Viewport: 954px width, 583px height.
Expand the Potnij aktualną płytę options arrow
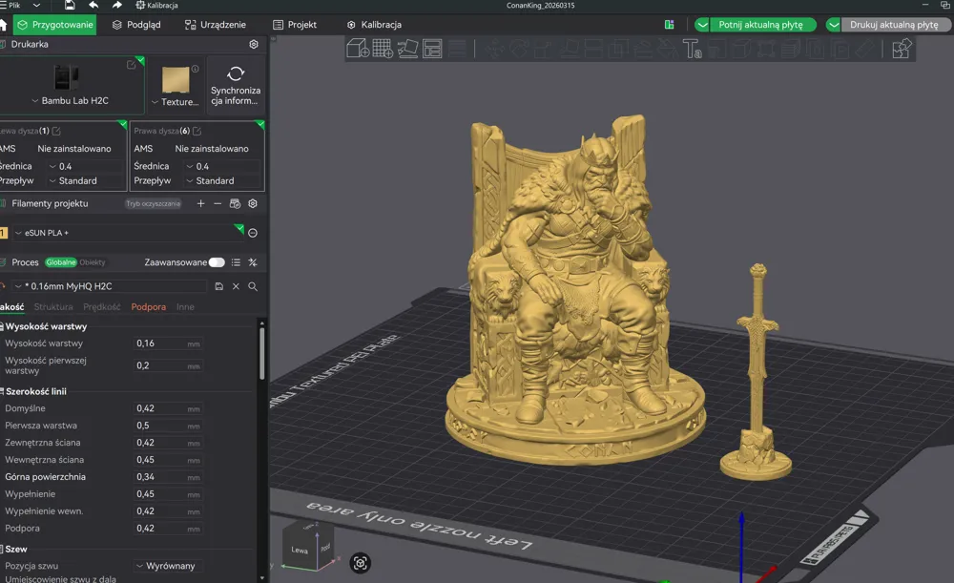(702, 25)
